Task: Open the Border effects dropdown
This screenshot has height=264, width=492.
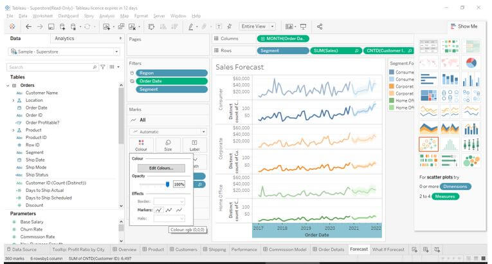Action: click(169, 202)
